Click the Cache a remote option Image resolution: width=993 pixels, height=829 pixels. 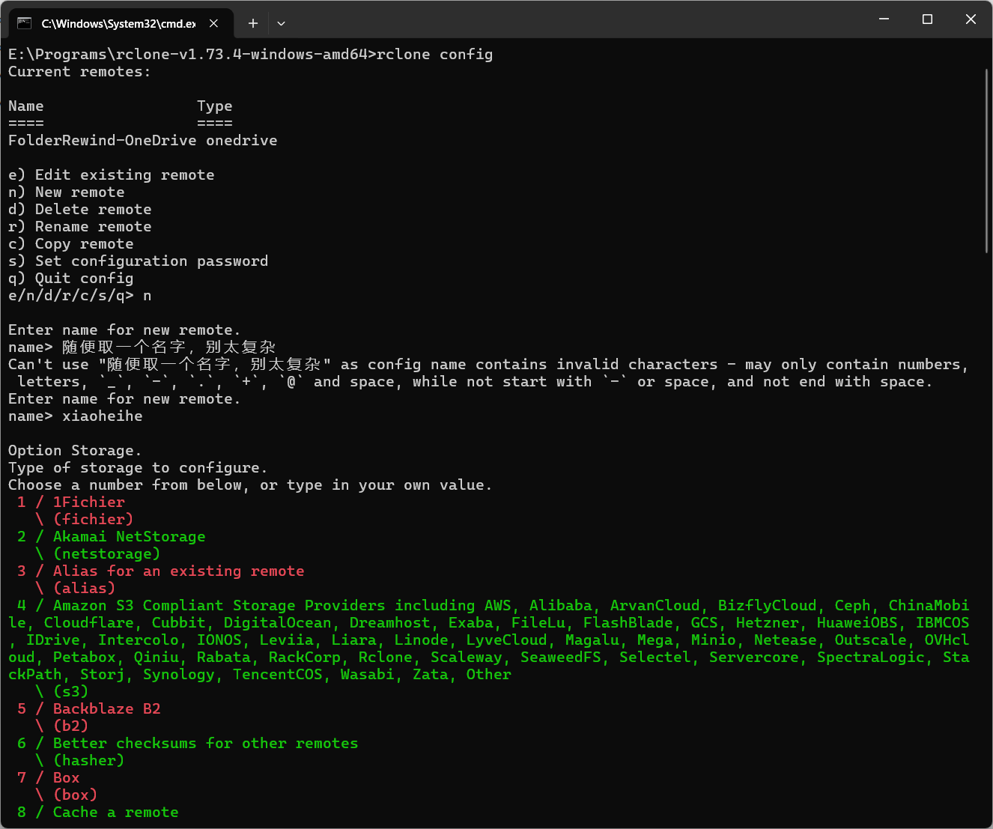click(x=115, y=812)
